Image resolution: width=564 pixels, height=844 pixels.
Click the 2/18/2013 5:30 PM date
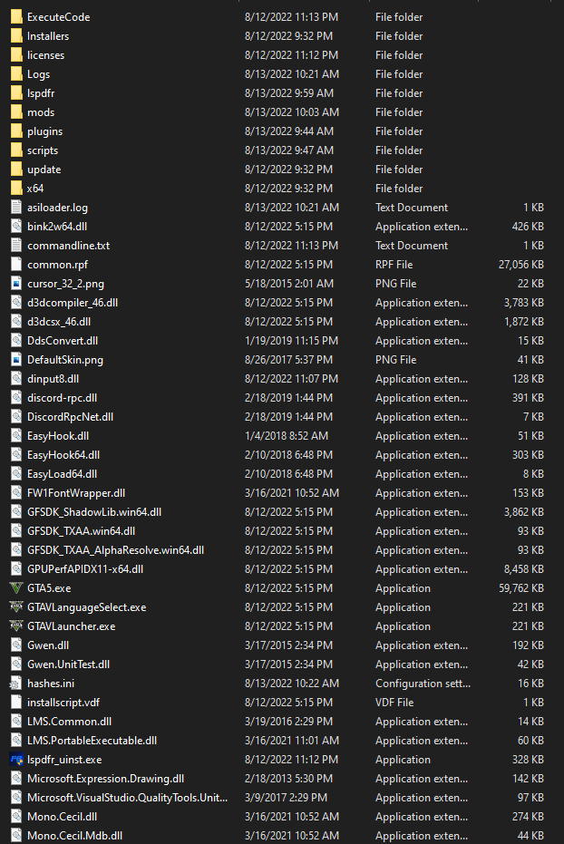click(x=289, y=779)
